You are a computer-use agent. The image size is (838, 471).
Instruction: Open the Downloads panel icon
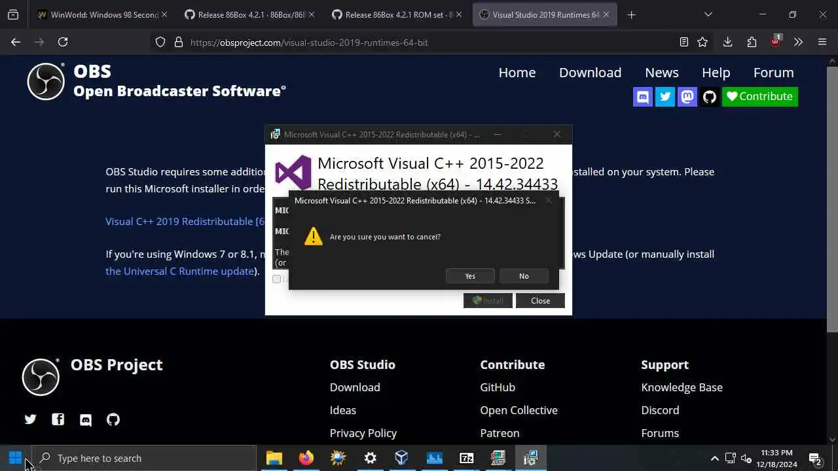tap(727, 42)
